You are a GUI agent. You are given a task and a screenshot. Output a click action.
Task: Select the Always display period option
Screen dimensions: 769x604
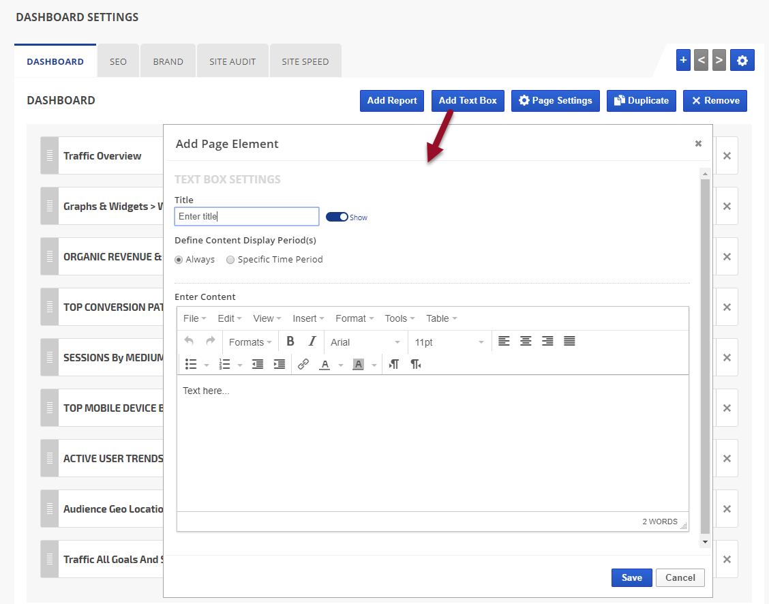pos(179,260)
